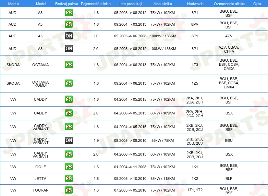Click the Rodzaj paliwa column header
The image size is (268, 196).
click(66, 4)
